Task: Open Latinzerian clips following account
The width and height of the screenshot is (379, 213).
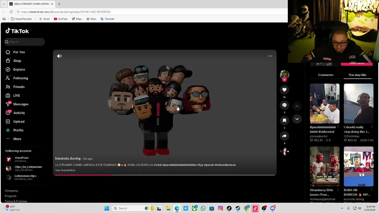Action: coord(21,177)
